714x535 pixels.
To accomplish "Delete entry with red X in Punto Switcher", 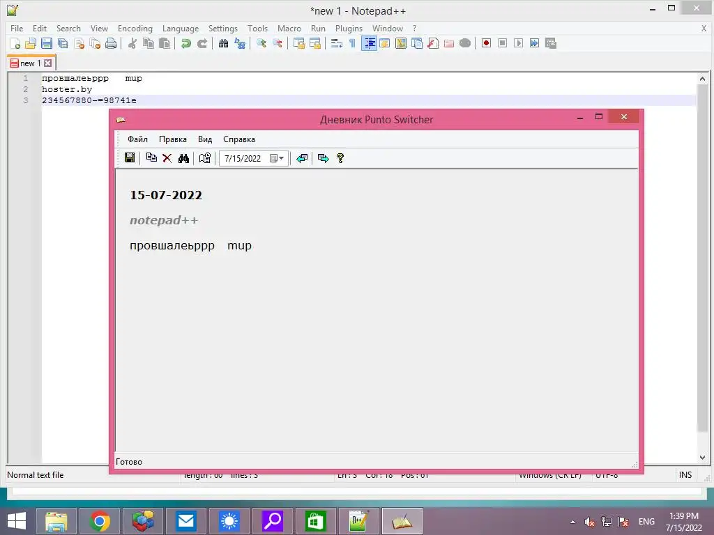I will coord(167,158).
